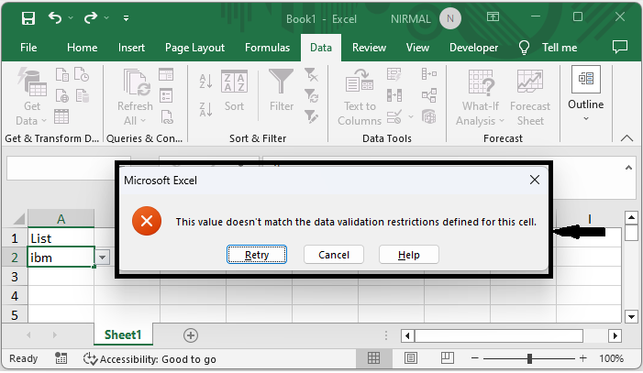Click the Cancel button in dialog
The image size is (643, 373).
tap(334, 255)
